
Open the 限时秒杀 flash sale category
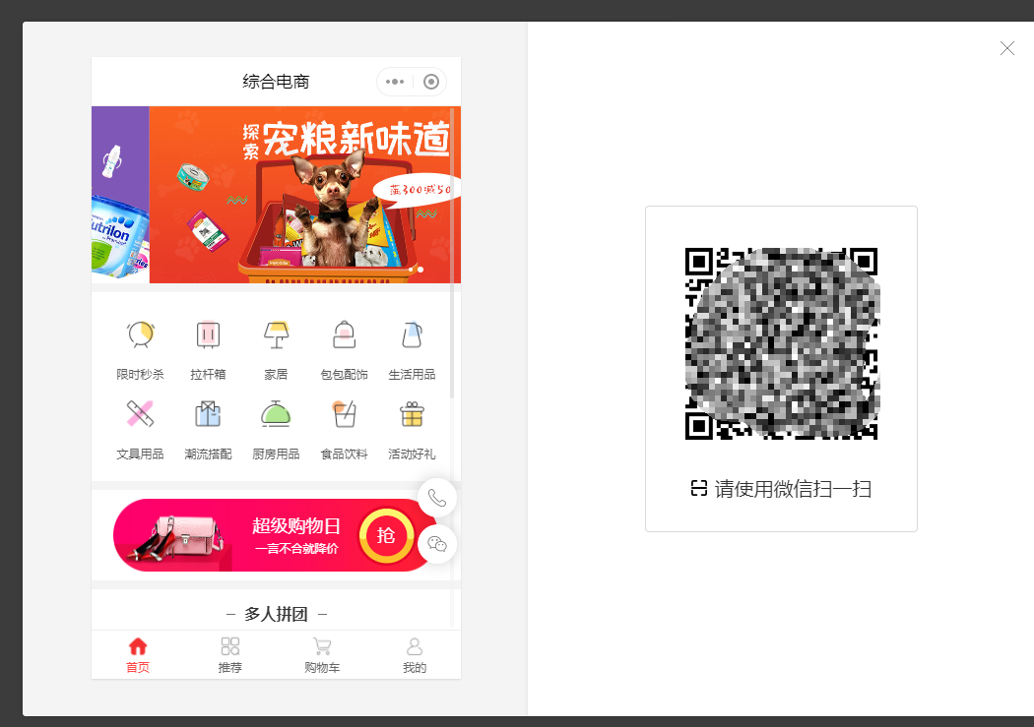pyautogui.click(x=140, y=349)
